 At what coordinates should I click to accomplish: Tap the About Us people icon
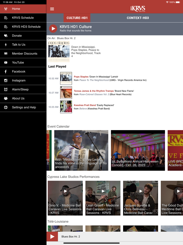[6, 98]
